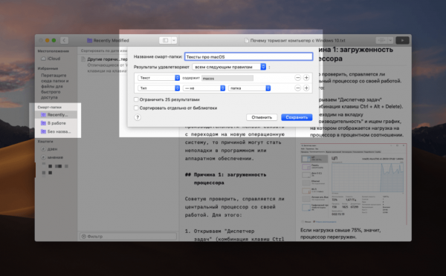Add a rule after the «Тип» rule
The height and width of the screenshot is (276, 446).
pyautogui.click(x=306, y=88)
